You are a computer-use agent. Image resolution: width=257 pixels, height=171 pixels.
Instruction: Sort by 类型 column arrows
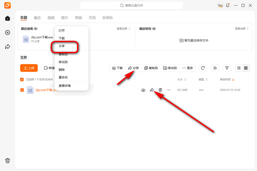[x=207, y=79]
